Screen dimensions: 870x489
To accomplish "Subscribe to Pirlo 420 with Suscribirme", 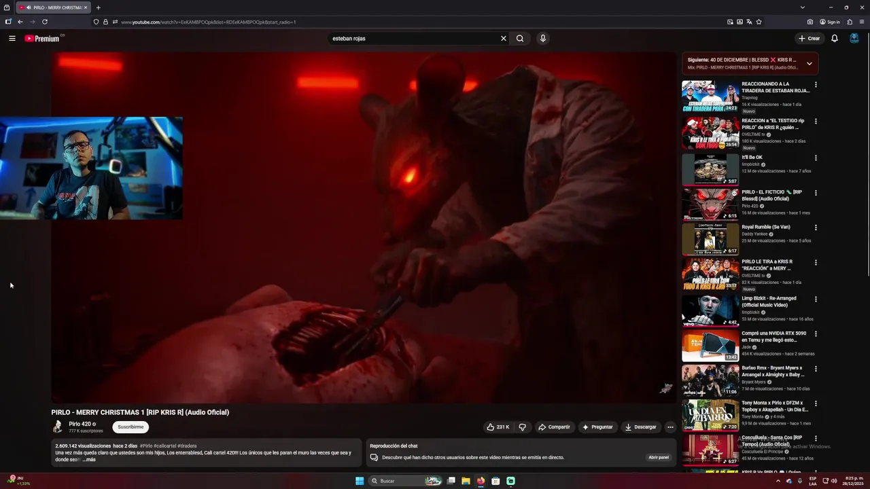I will (130, 427).
